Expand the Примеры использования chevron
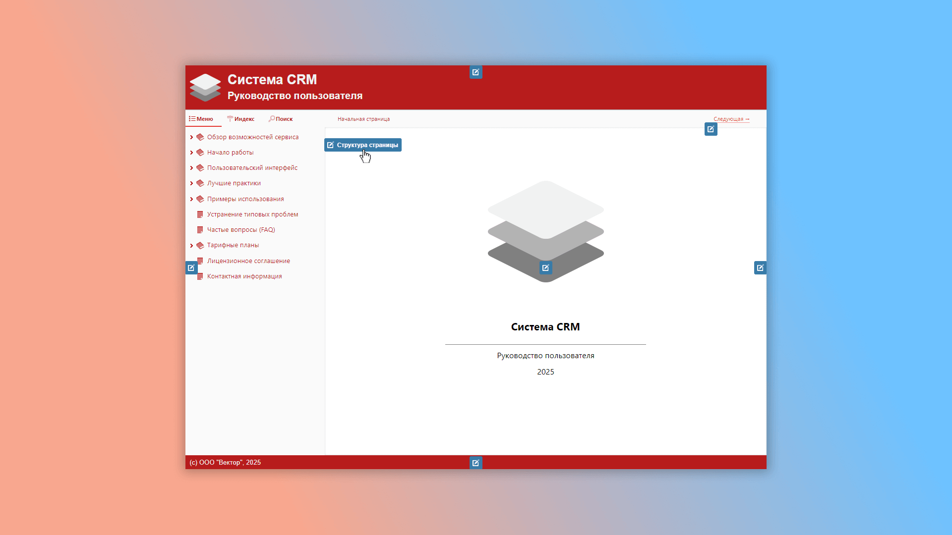Image resolution: width=952 pixels, height=535 pixels. [191, 199]
